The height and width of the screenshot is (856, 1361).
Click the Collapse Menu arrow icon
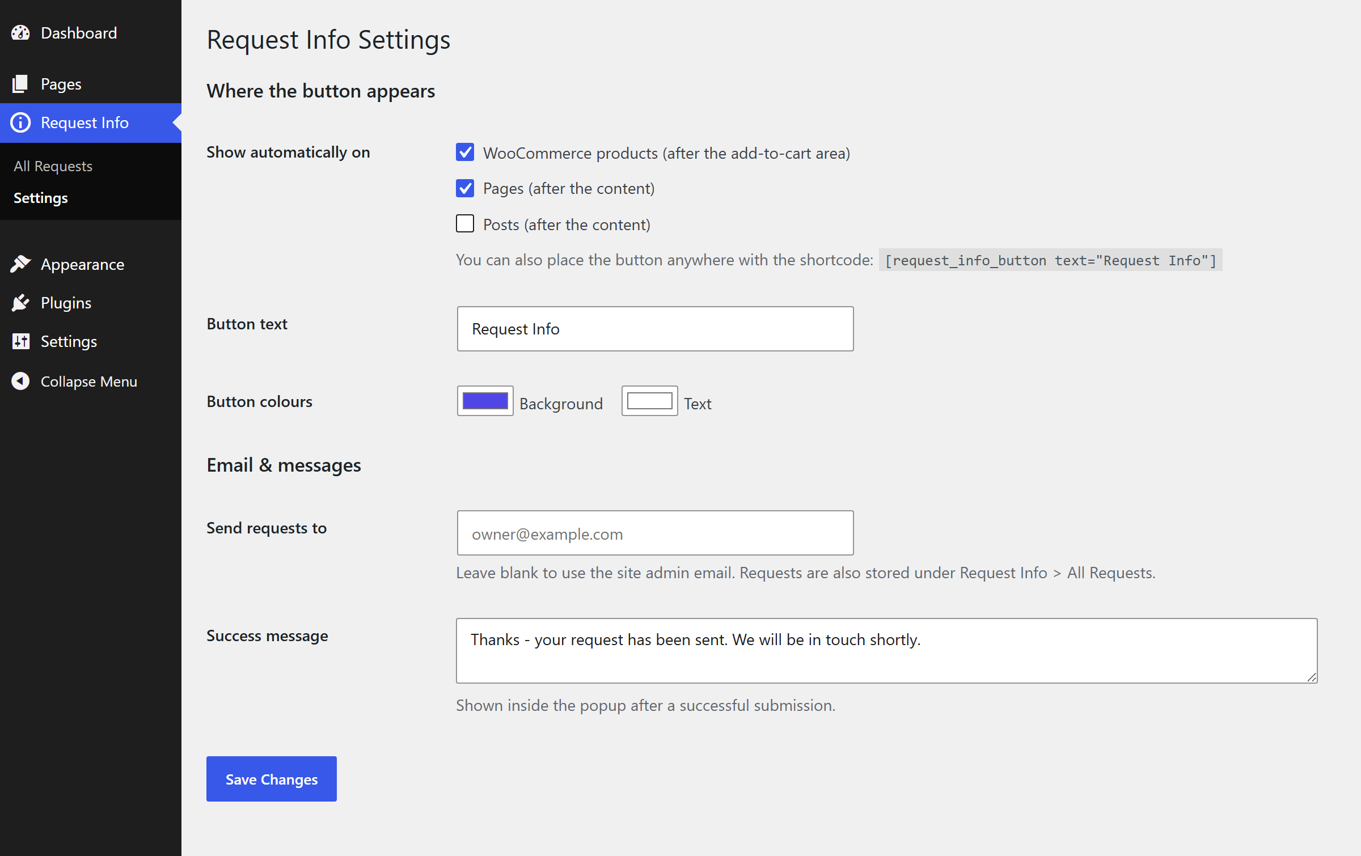[x=20, y=381]
